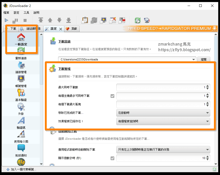The height and width of the screenshot is (175, 220).
Task: Open 應用程式啟動時自動開始下載 dropdown
Action: pos(163,150)
